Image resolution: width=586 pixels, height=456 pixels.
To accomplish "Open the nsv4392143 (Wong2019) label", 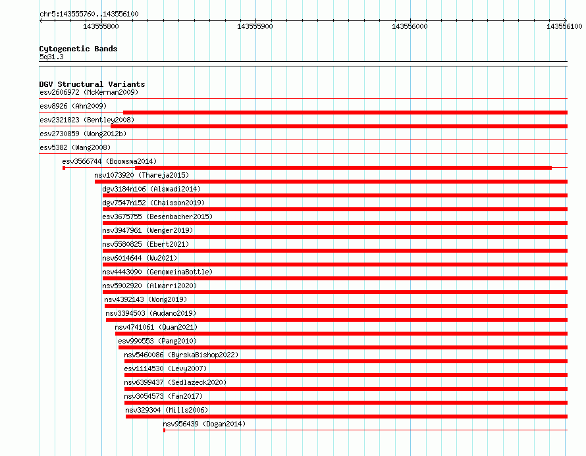I will (x=146, y=299).
